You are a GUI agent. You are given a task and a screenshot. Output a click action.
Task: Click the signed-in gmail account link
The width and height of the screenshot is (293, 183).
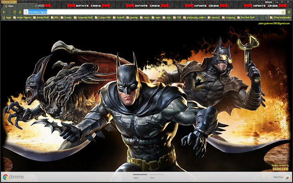click(x=274, y=23)
